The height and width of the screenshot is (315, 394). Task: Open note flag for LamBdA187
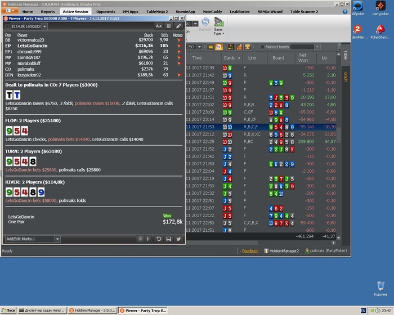180,57
